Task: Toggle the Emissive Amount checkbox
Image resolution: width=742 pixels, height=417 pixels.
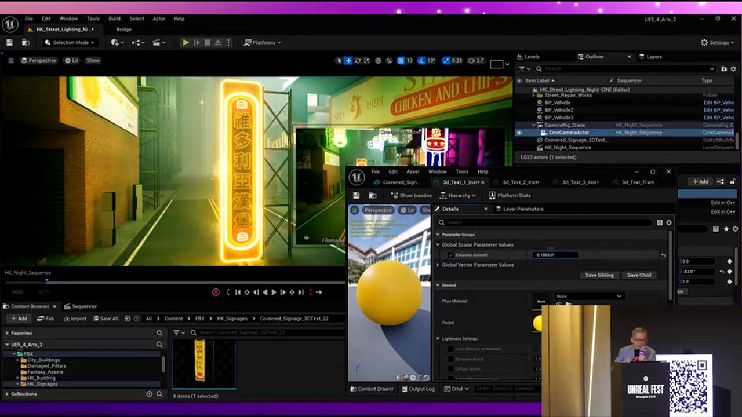Action: [x=450, y=255]
